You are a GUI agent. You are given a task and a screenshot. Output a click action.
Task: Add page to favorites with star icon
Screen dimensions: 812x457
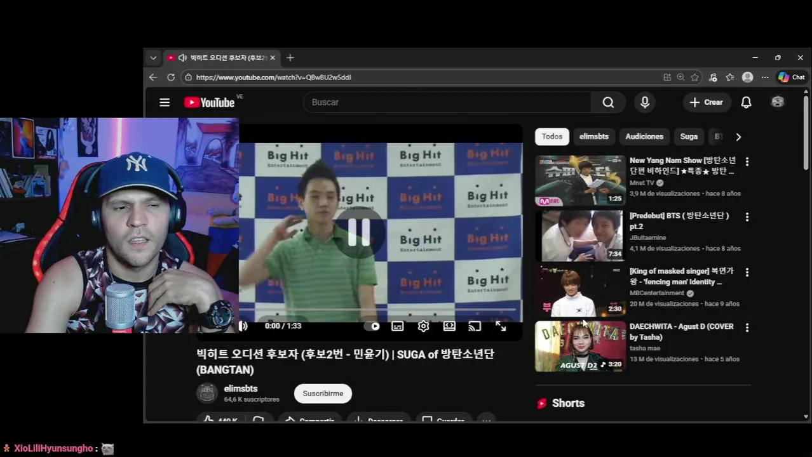695,77
